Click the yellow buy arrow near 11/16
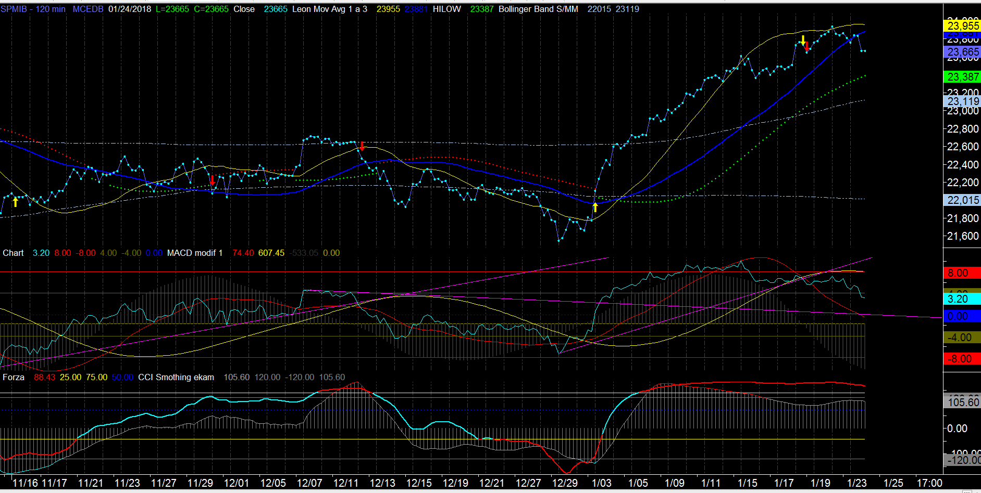Viewport: 981px width, 493px height. [16, 202]
